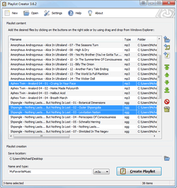Click the Create Playlist button
The height and width of the screenshot is (188, 177).
[x=139, y=171]
